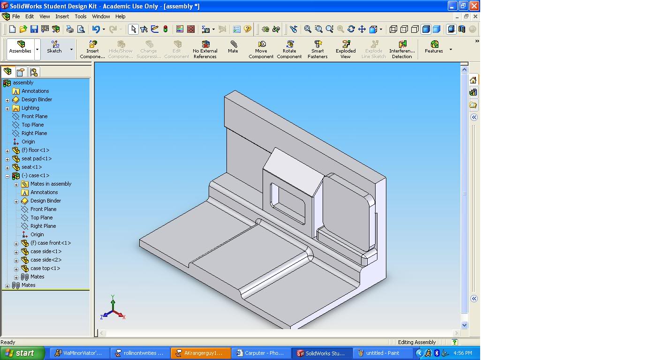Activate the Rotate Component tool
The width and height of the screenshot is (663, 360).
tap(289, 49)
